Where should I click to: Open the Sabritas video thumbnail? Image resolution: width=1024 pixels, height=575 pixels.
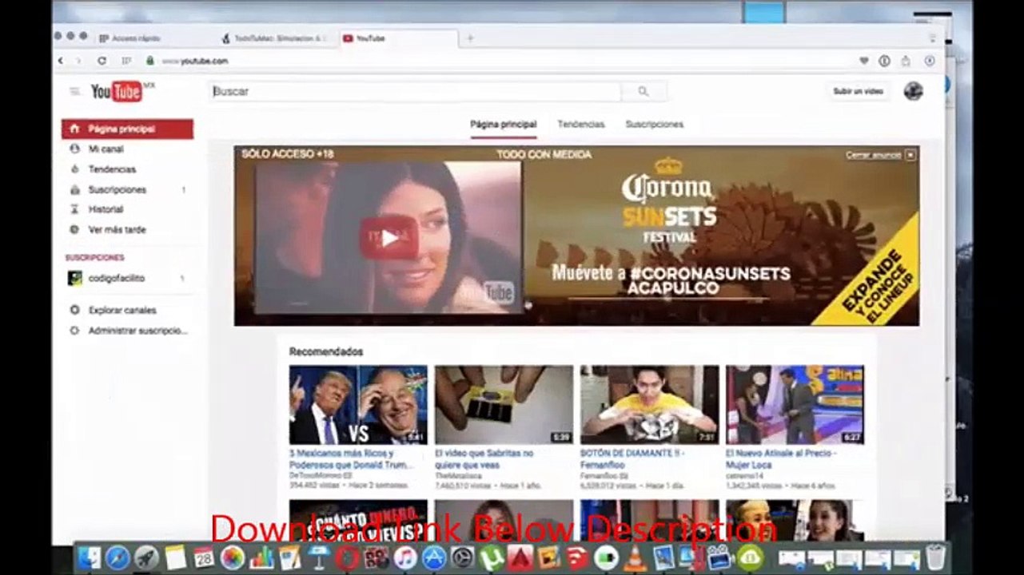504,405
